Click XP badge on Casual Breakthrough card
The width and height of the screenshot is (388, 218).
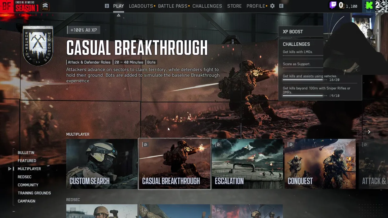pyautogui.click(x=145, y=145)
